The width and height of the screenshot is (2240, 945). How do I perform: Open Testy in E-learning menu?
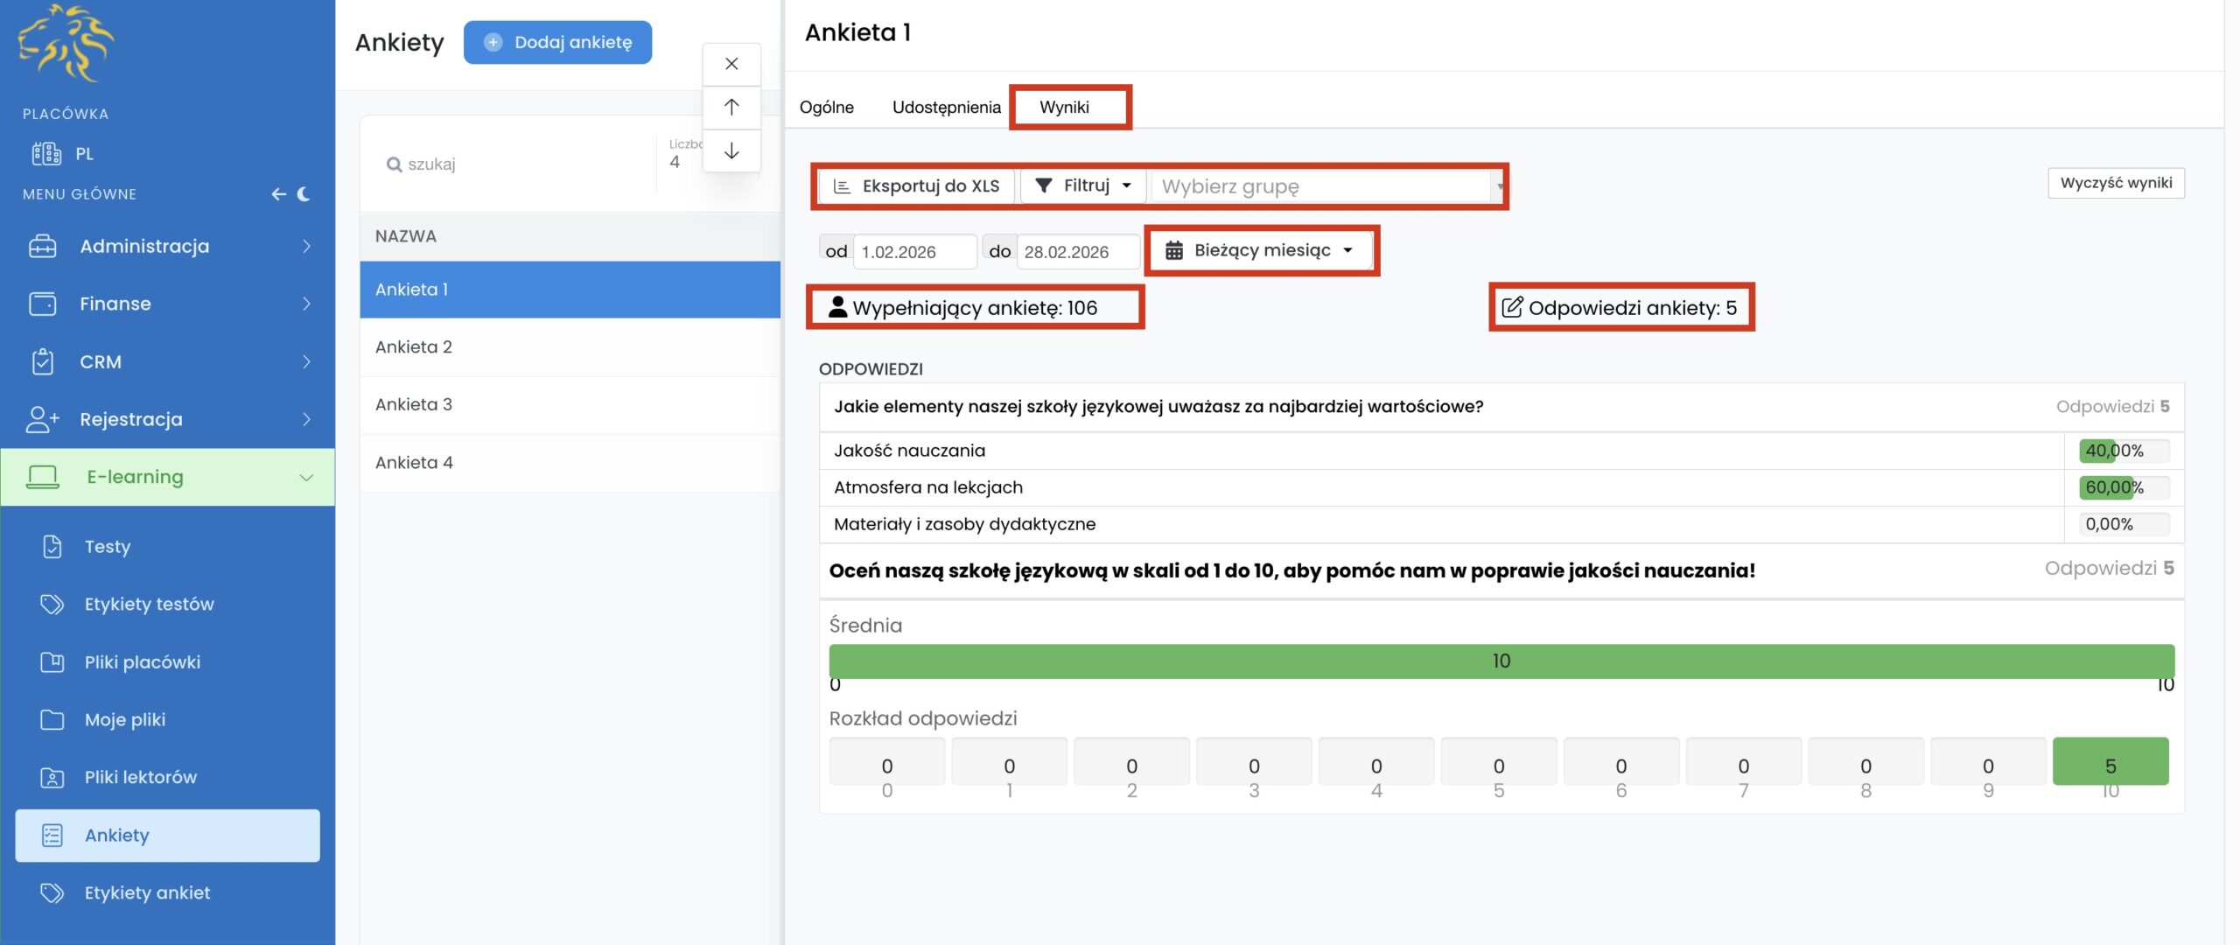[x=107, y=547]
